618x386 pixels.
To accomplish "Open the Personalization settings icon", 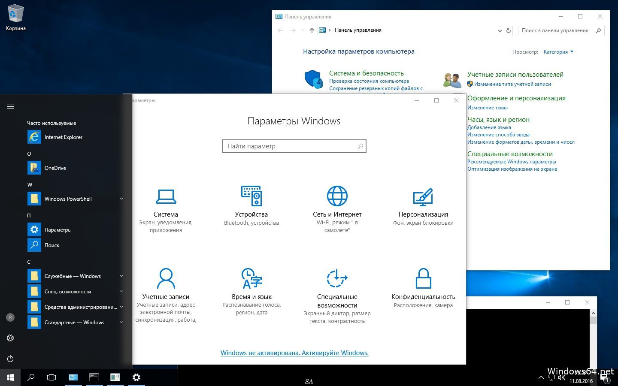I will tap(423, 197).
